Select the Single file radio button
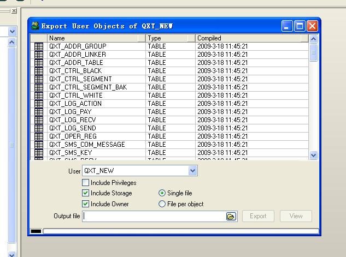This screenshot has width=346, height=257. (x=162, y=193)
